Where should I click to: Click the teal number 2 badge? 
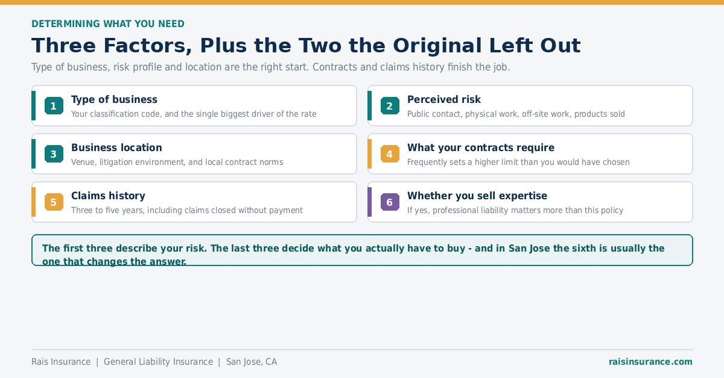click(x=390, y=106)
